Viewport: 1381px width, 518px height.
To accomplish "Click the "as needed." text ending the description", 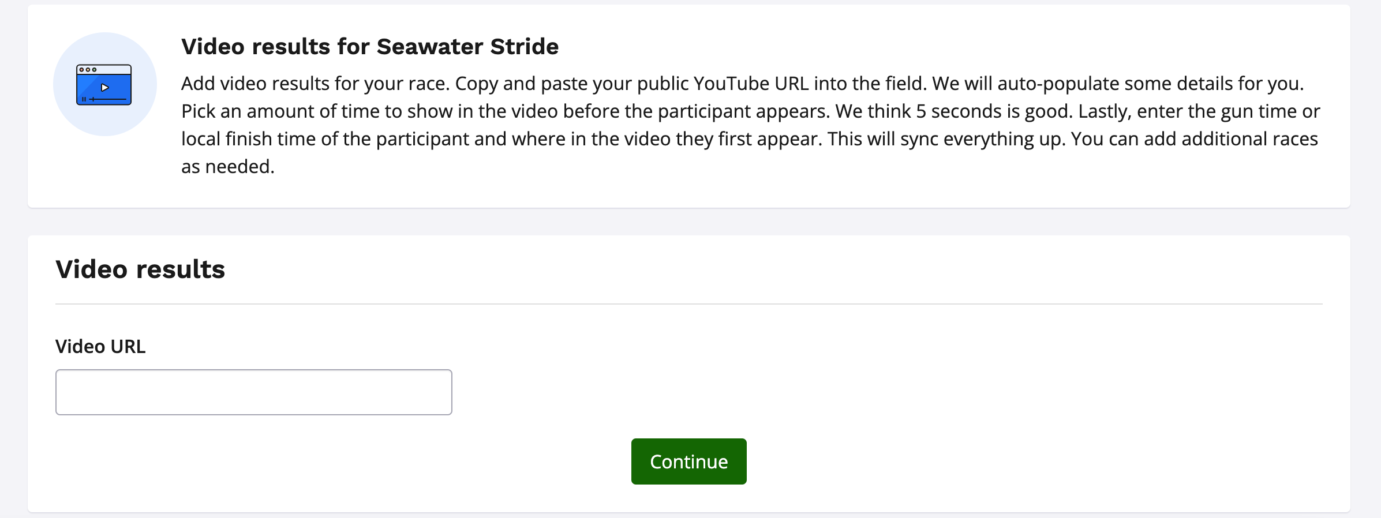I will [227, 167].
